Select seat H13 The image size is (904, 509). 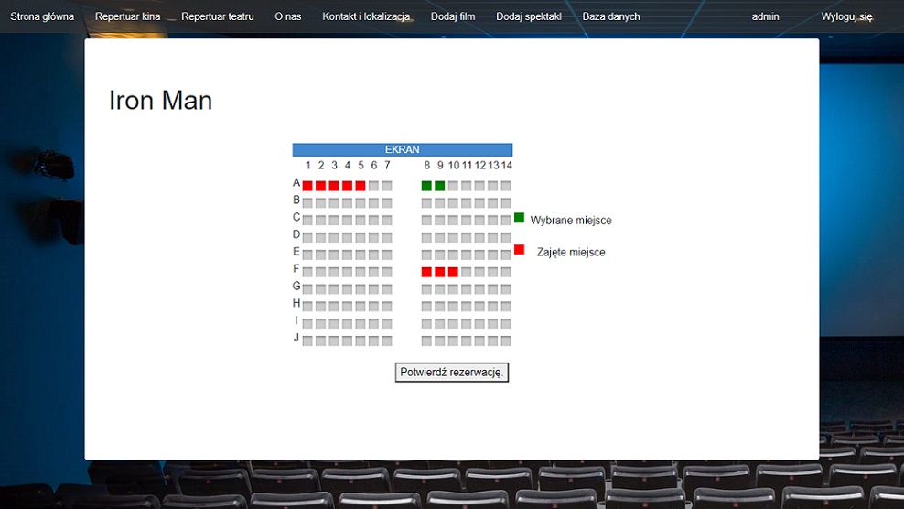coord(493,307)
